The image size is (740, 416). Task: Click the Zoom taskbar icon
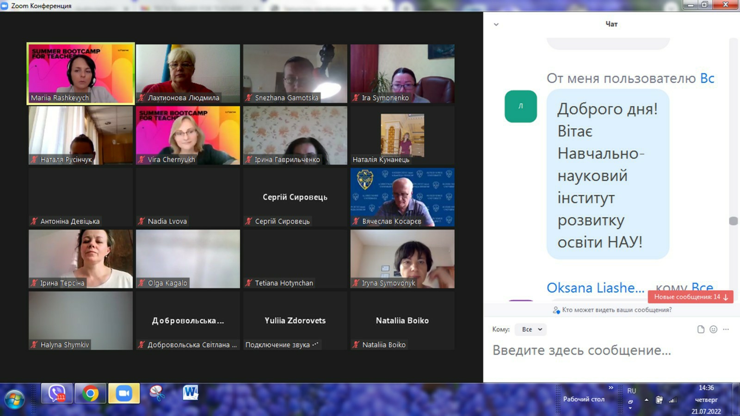[123, 393]
